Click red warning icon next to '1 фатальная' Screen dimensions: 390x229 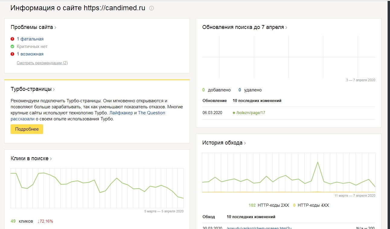tap(12, 39)
